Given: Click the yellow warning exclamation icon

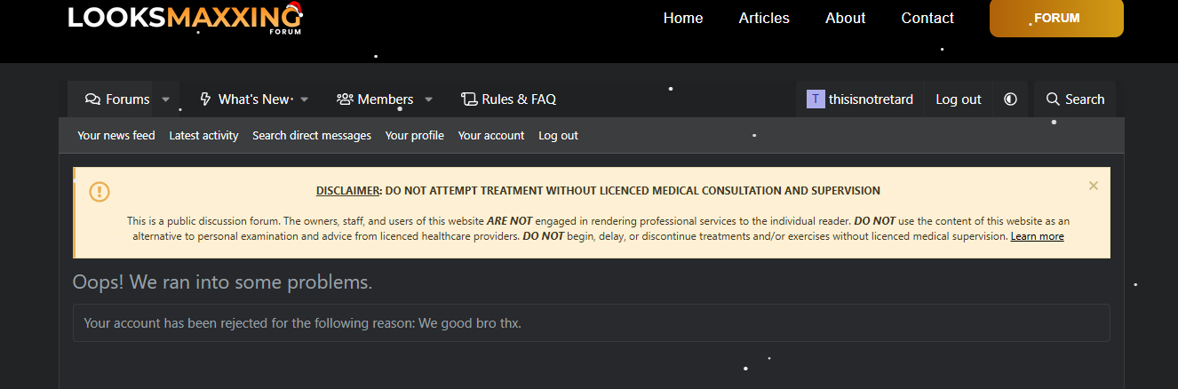Looking at the screenshot, I should click(99, 191).
